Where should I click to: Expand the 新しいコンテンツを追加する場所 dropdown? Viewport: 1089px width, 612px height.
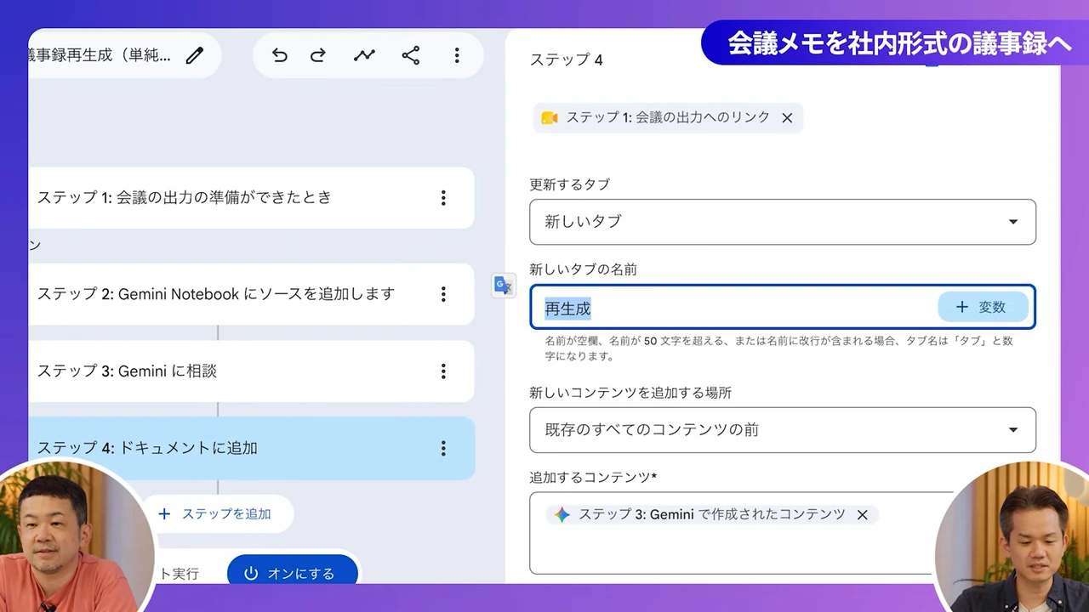(x=783, y=430)
